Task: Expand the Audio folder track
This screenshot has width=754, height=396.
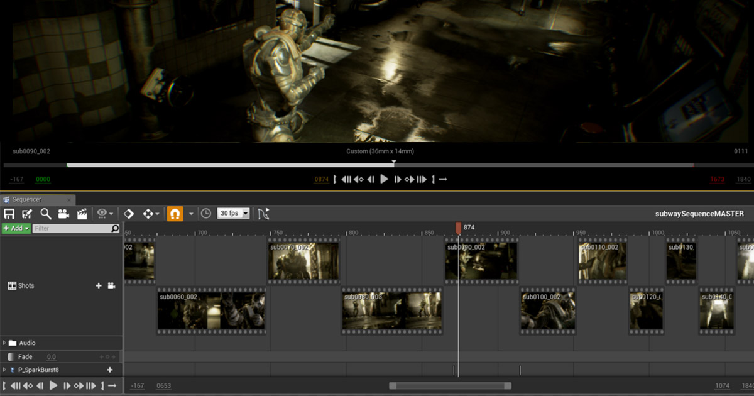Action: [6, 343]
